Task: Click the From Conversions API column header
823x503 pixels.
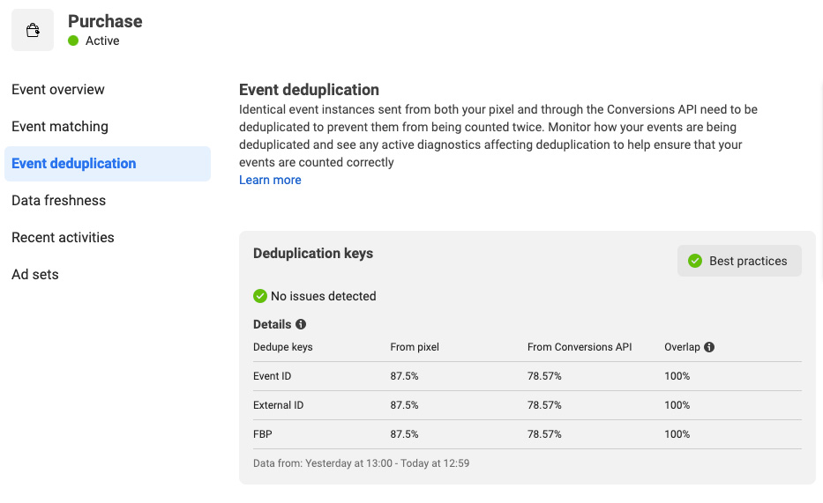Action: click(x=580, y=347)
